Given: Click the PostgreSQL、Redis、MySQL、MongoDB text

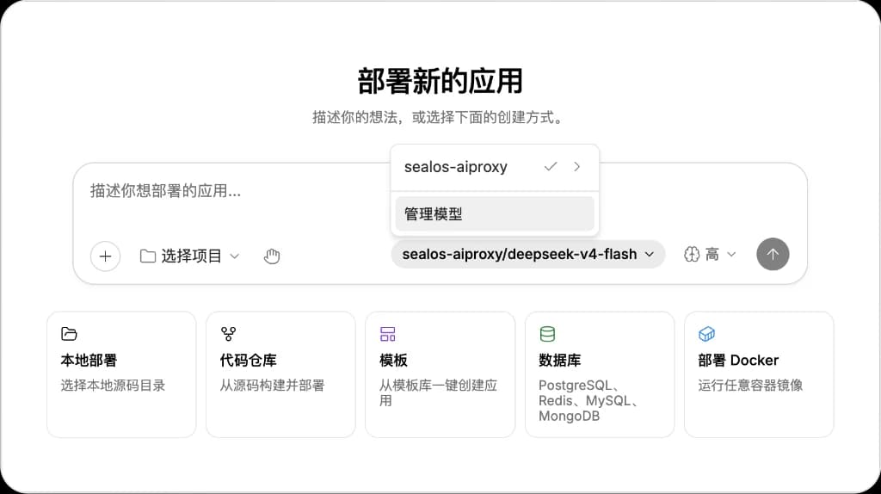Looking at the screenshot, I should point(588,401).
